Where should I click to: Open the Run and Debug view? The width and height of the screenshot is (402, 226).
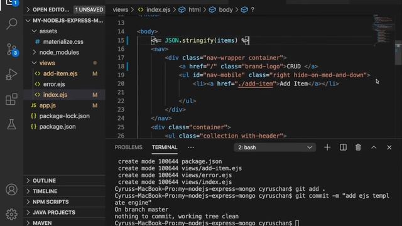(11, 74)
